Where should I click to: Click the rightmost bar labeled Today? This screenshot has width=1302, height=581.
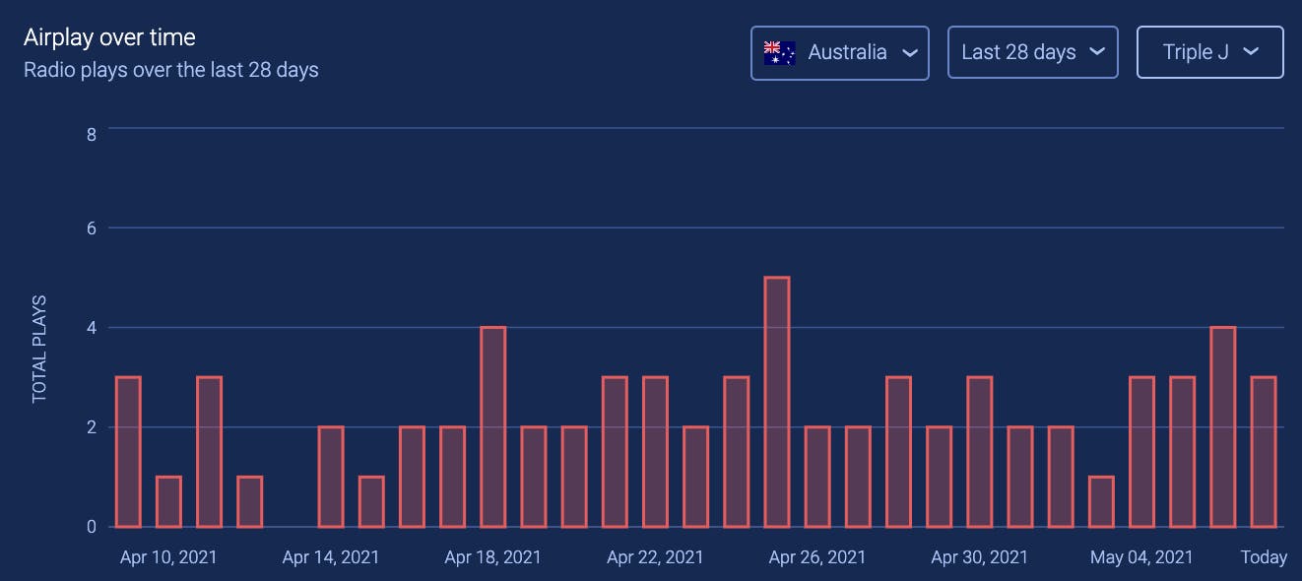pos(1263,453)
